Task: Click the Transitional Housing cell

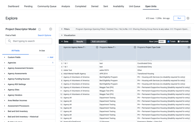Action: tap(146, 74)
